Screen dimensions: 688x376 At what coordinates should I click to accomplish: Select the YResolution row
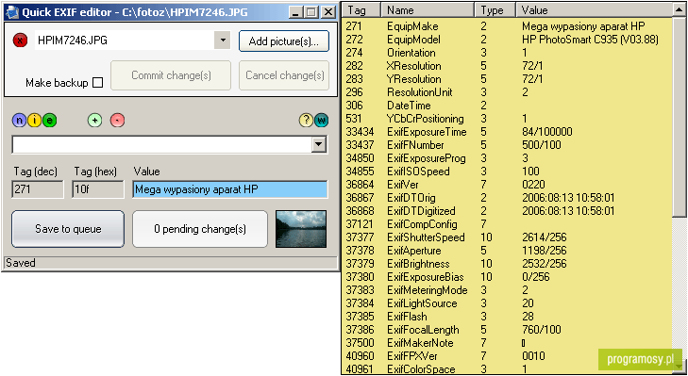pyautogui.click(x=507, y=79)
